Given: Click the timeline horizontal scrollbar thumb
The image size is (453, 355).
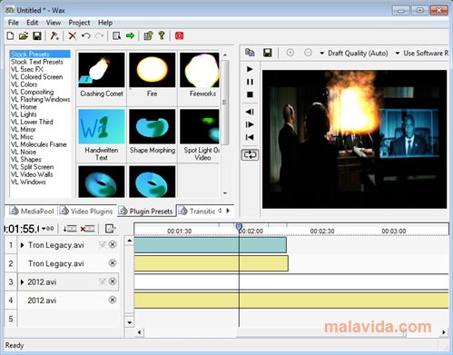Looking at the screenshot, I should click(x=320, y=332).
